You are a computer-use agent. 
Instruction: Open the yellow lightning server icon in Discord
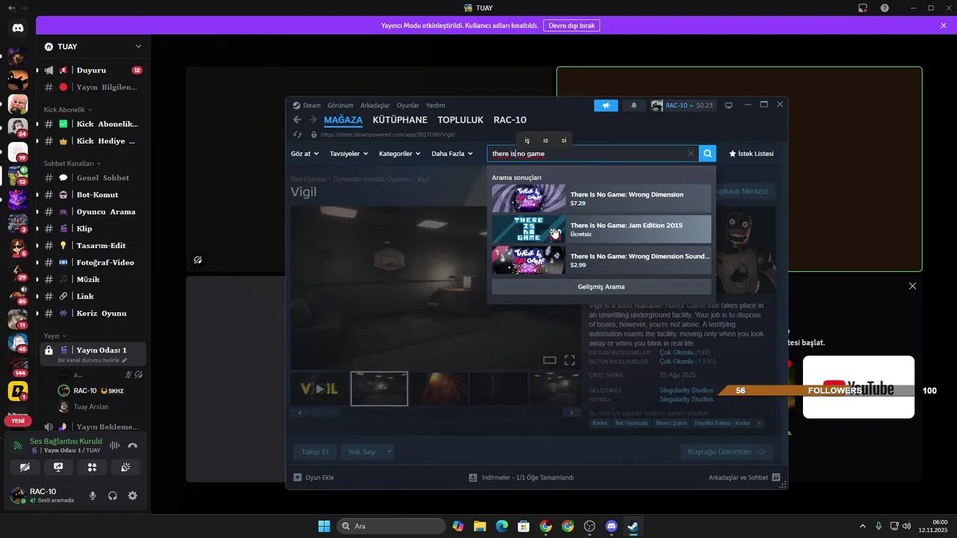tap(18, 391)
